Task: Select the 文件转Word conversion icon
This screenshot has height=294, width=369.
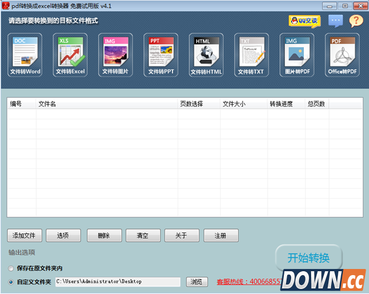Action: (x=25, y=55)
